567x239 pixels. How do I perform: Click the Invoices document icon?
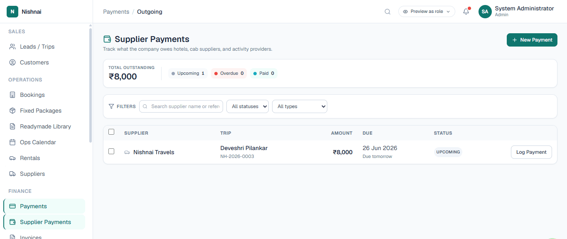(x=12, y=237)
